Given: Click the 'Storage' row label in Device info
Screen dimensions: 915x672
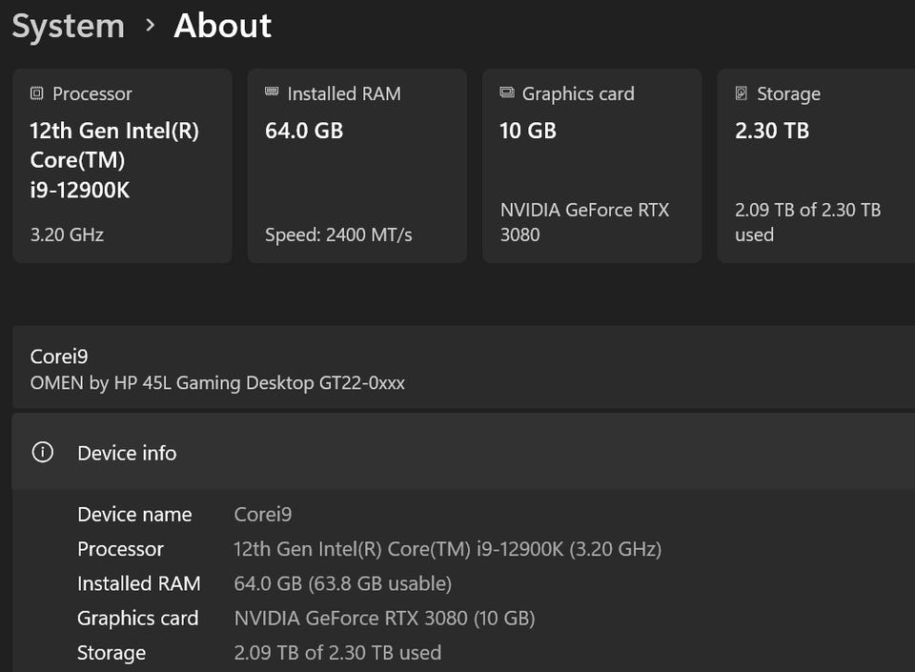Looking at the screenshot, I should [112, 653].
